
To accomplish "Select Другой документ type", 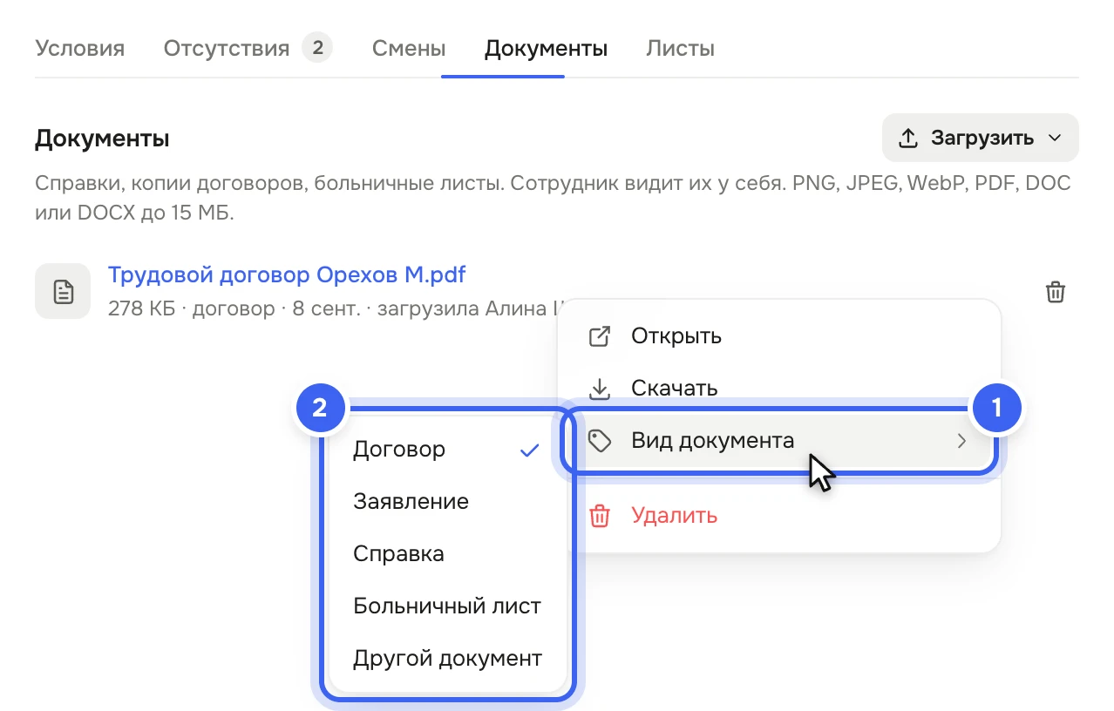I will coord(447,659).
